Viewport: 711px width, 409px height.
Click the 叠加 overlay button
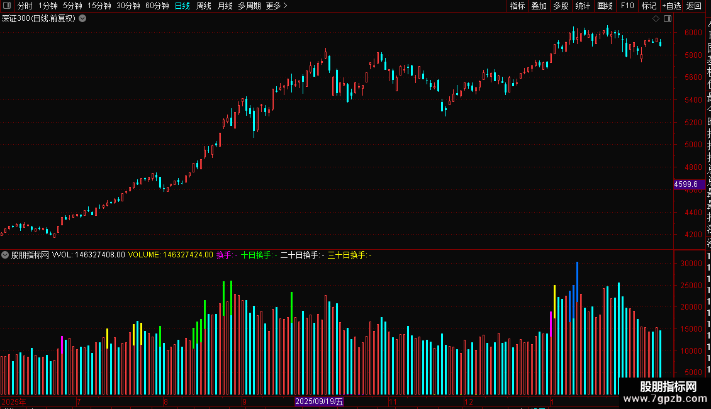[539, 6]
